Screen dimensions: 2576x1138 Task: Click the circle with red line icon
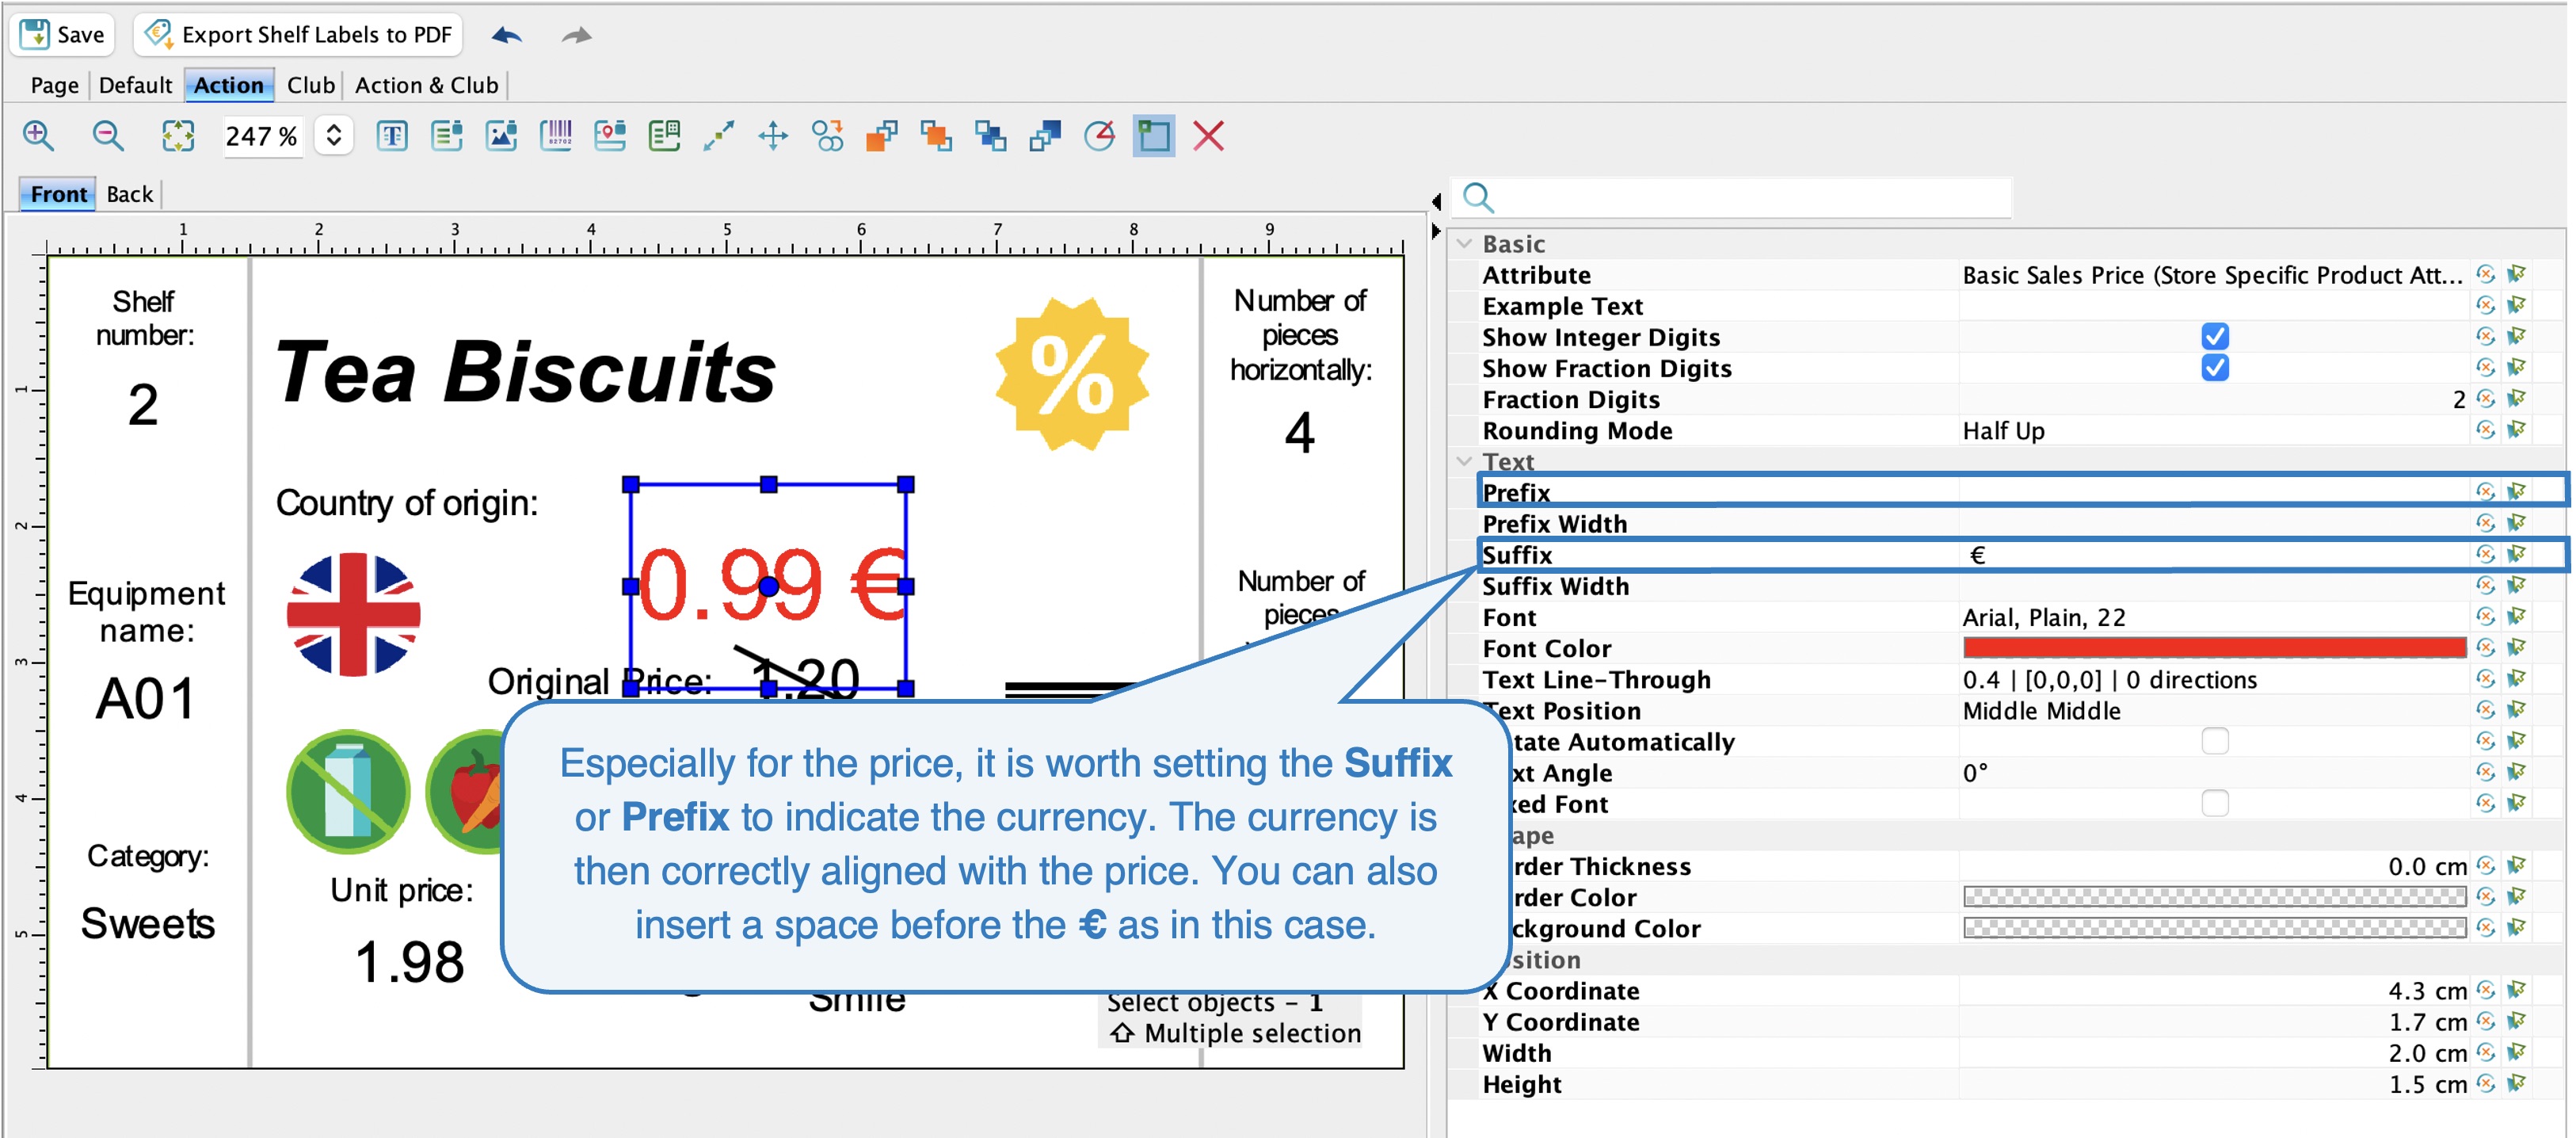1100,136
